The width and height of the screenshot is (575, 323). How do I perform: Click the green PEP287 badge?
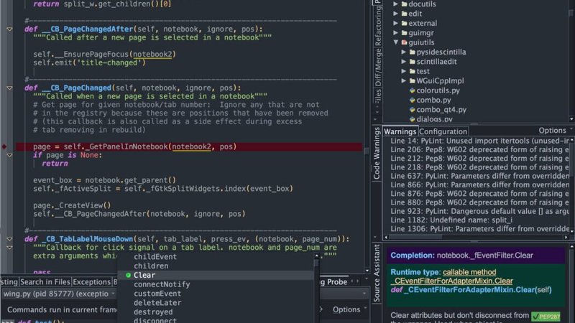click(545, 316)
